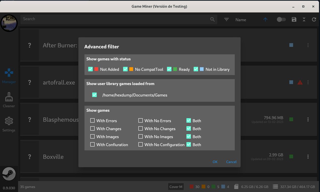The height and width of the screenshot is (192, 320).
Task: Open Settings gear in sidebar
Action: click(x=9, y=124)
